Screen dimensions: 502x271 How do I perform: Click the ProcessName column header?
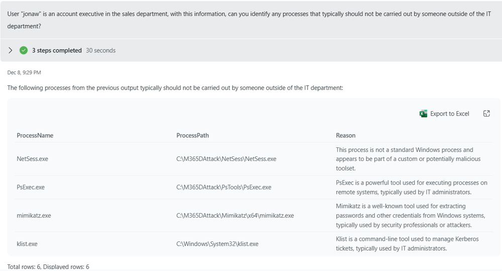[x=35, y=136]
